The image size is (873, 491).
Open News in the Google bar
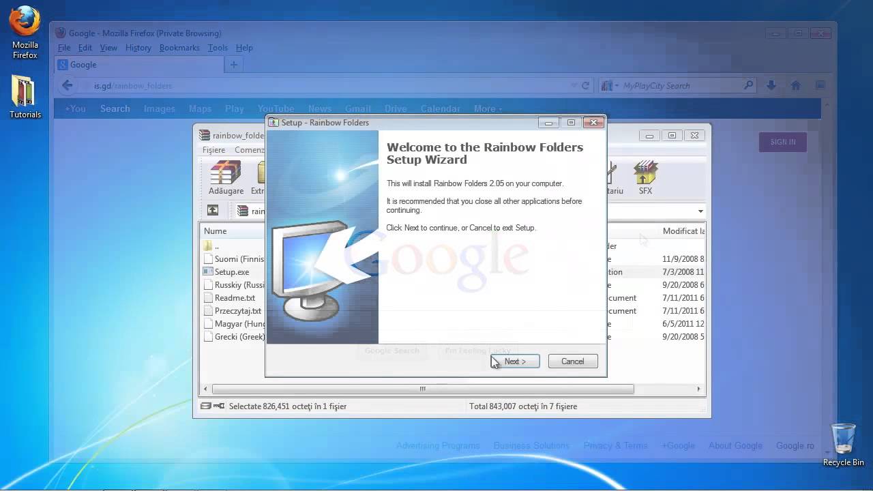(x=319, y=109)
